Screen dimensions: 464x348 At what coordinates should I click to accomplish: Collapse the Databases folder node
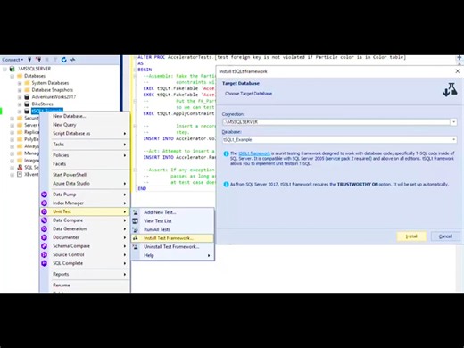point(12,76)
